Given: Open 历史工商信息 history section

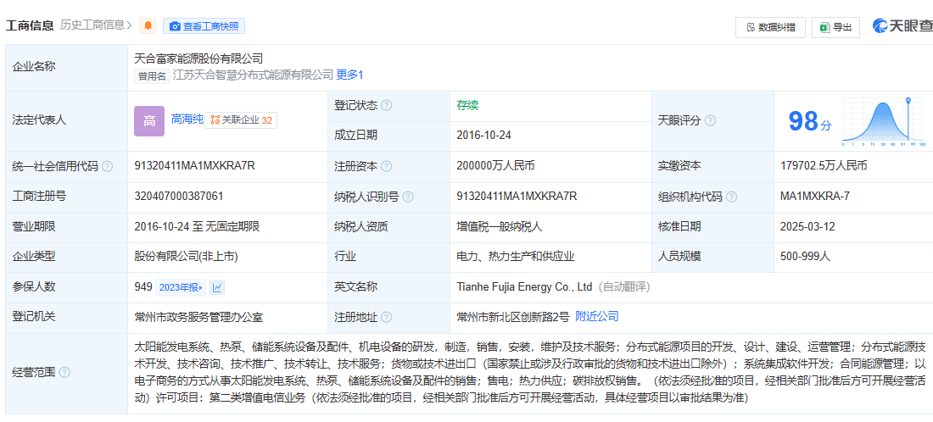Looking at the screenshot, I should tap(96, 25).
